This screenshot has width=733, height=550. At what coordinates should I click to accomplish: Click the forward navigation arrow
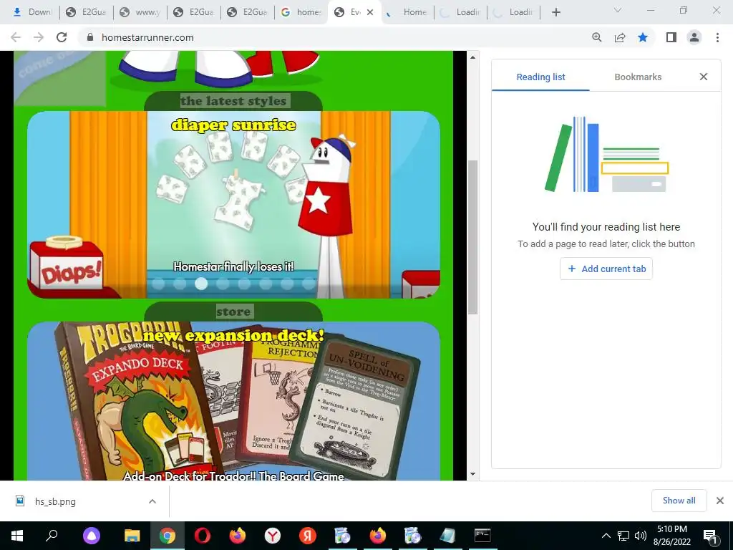click(39, 37)
